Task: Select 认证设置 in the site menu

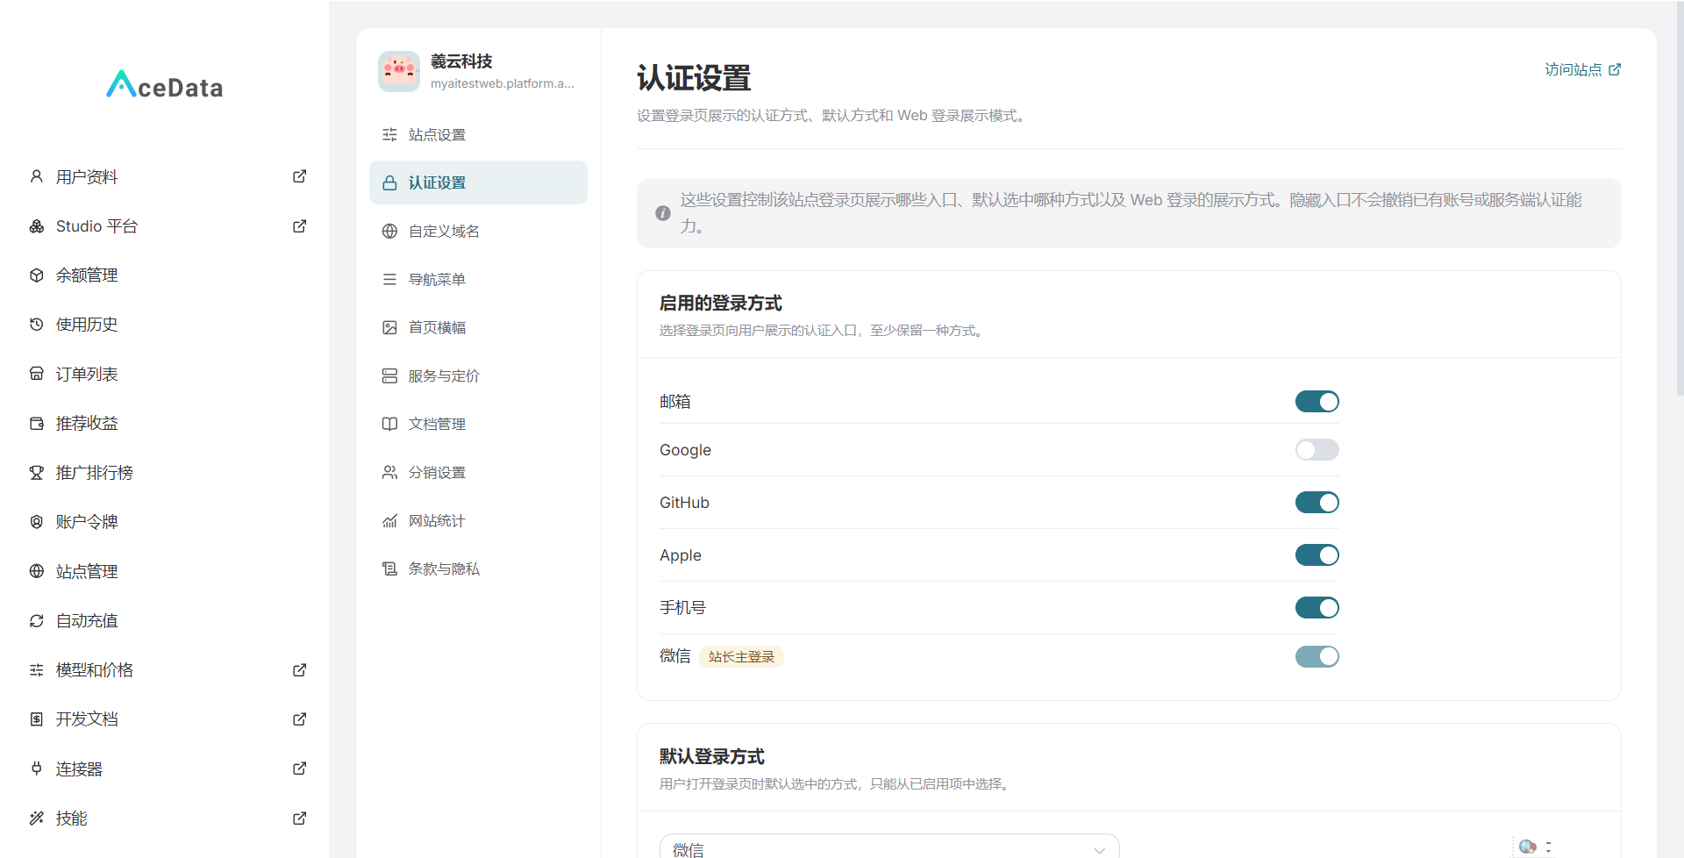Action: pos(478,182)
